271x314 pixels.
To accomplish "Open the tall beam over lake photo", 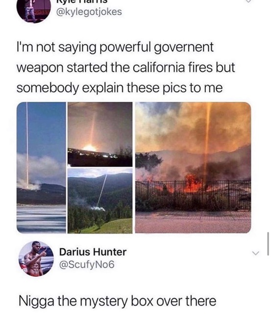I will (x=41, y=168).
